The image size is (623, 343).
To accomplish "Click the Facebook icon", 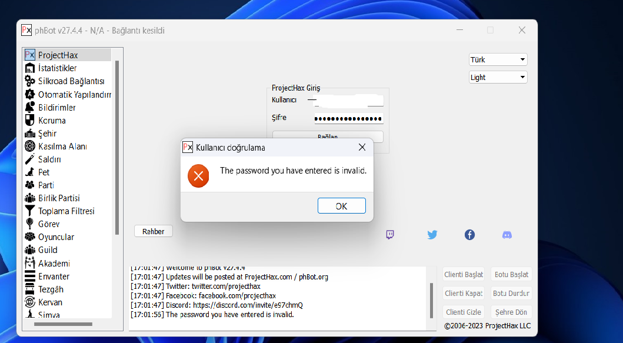I will (x=469, y=235).
